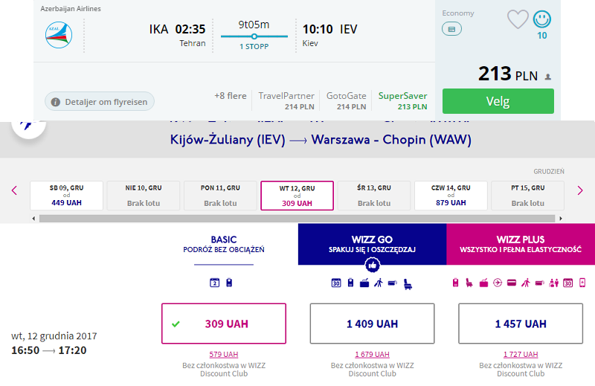Click the date scrollbar right arrow
The image size is (595, 386).
pyautogui.click(x=561, y=218)
